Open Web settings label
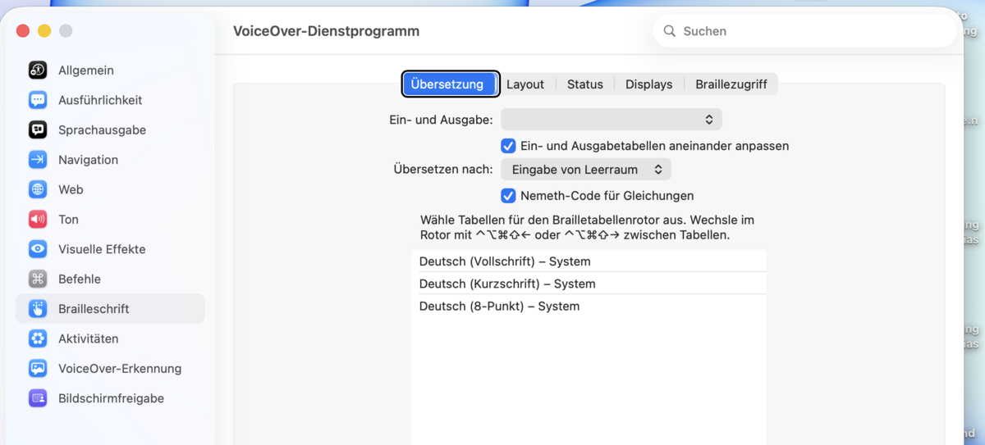Image resolution: width=985 pixels, height=445 pixels. (71, 189)
